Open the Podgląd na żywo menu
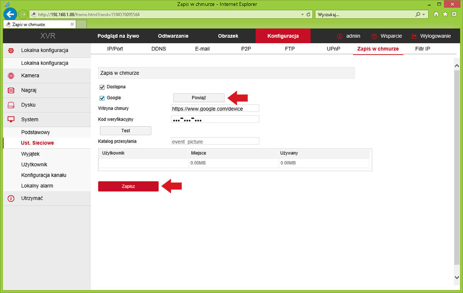463x293 pixels. pyautogui.click(x=118, y=36)
